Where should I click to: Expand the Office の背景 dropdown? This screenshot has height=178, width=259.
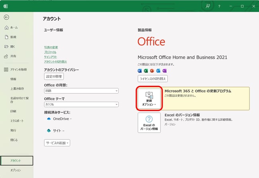tap(81, 91)
